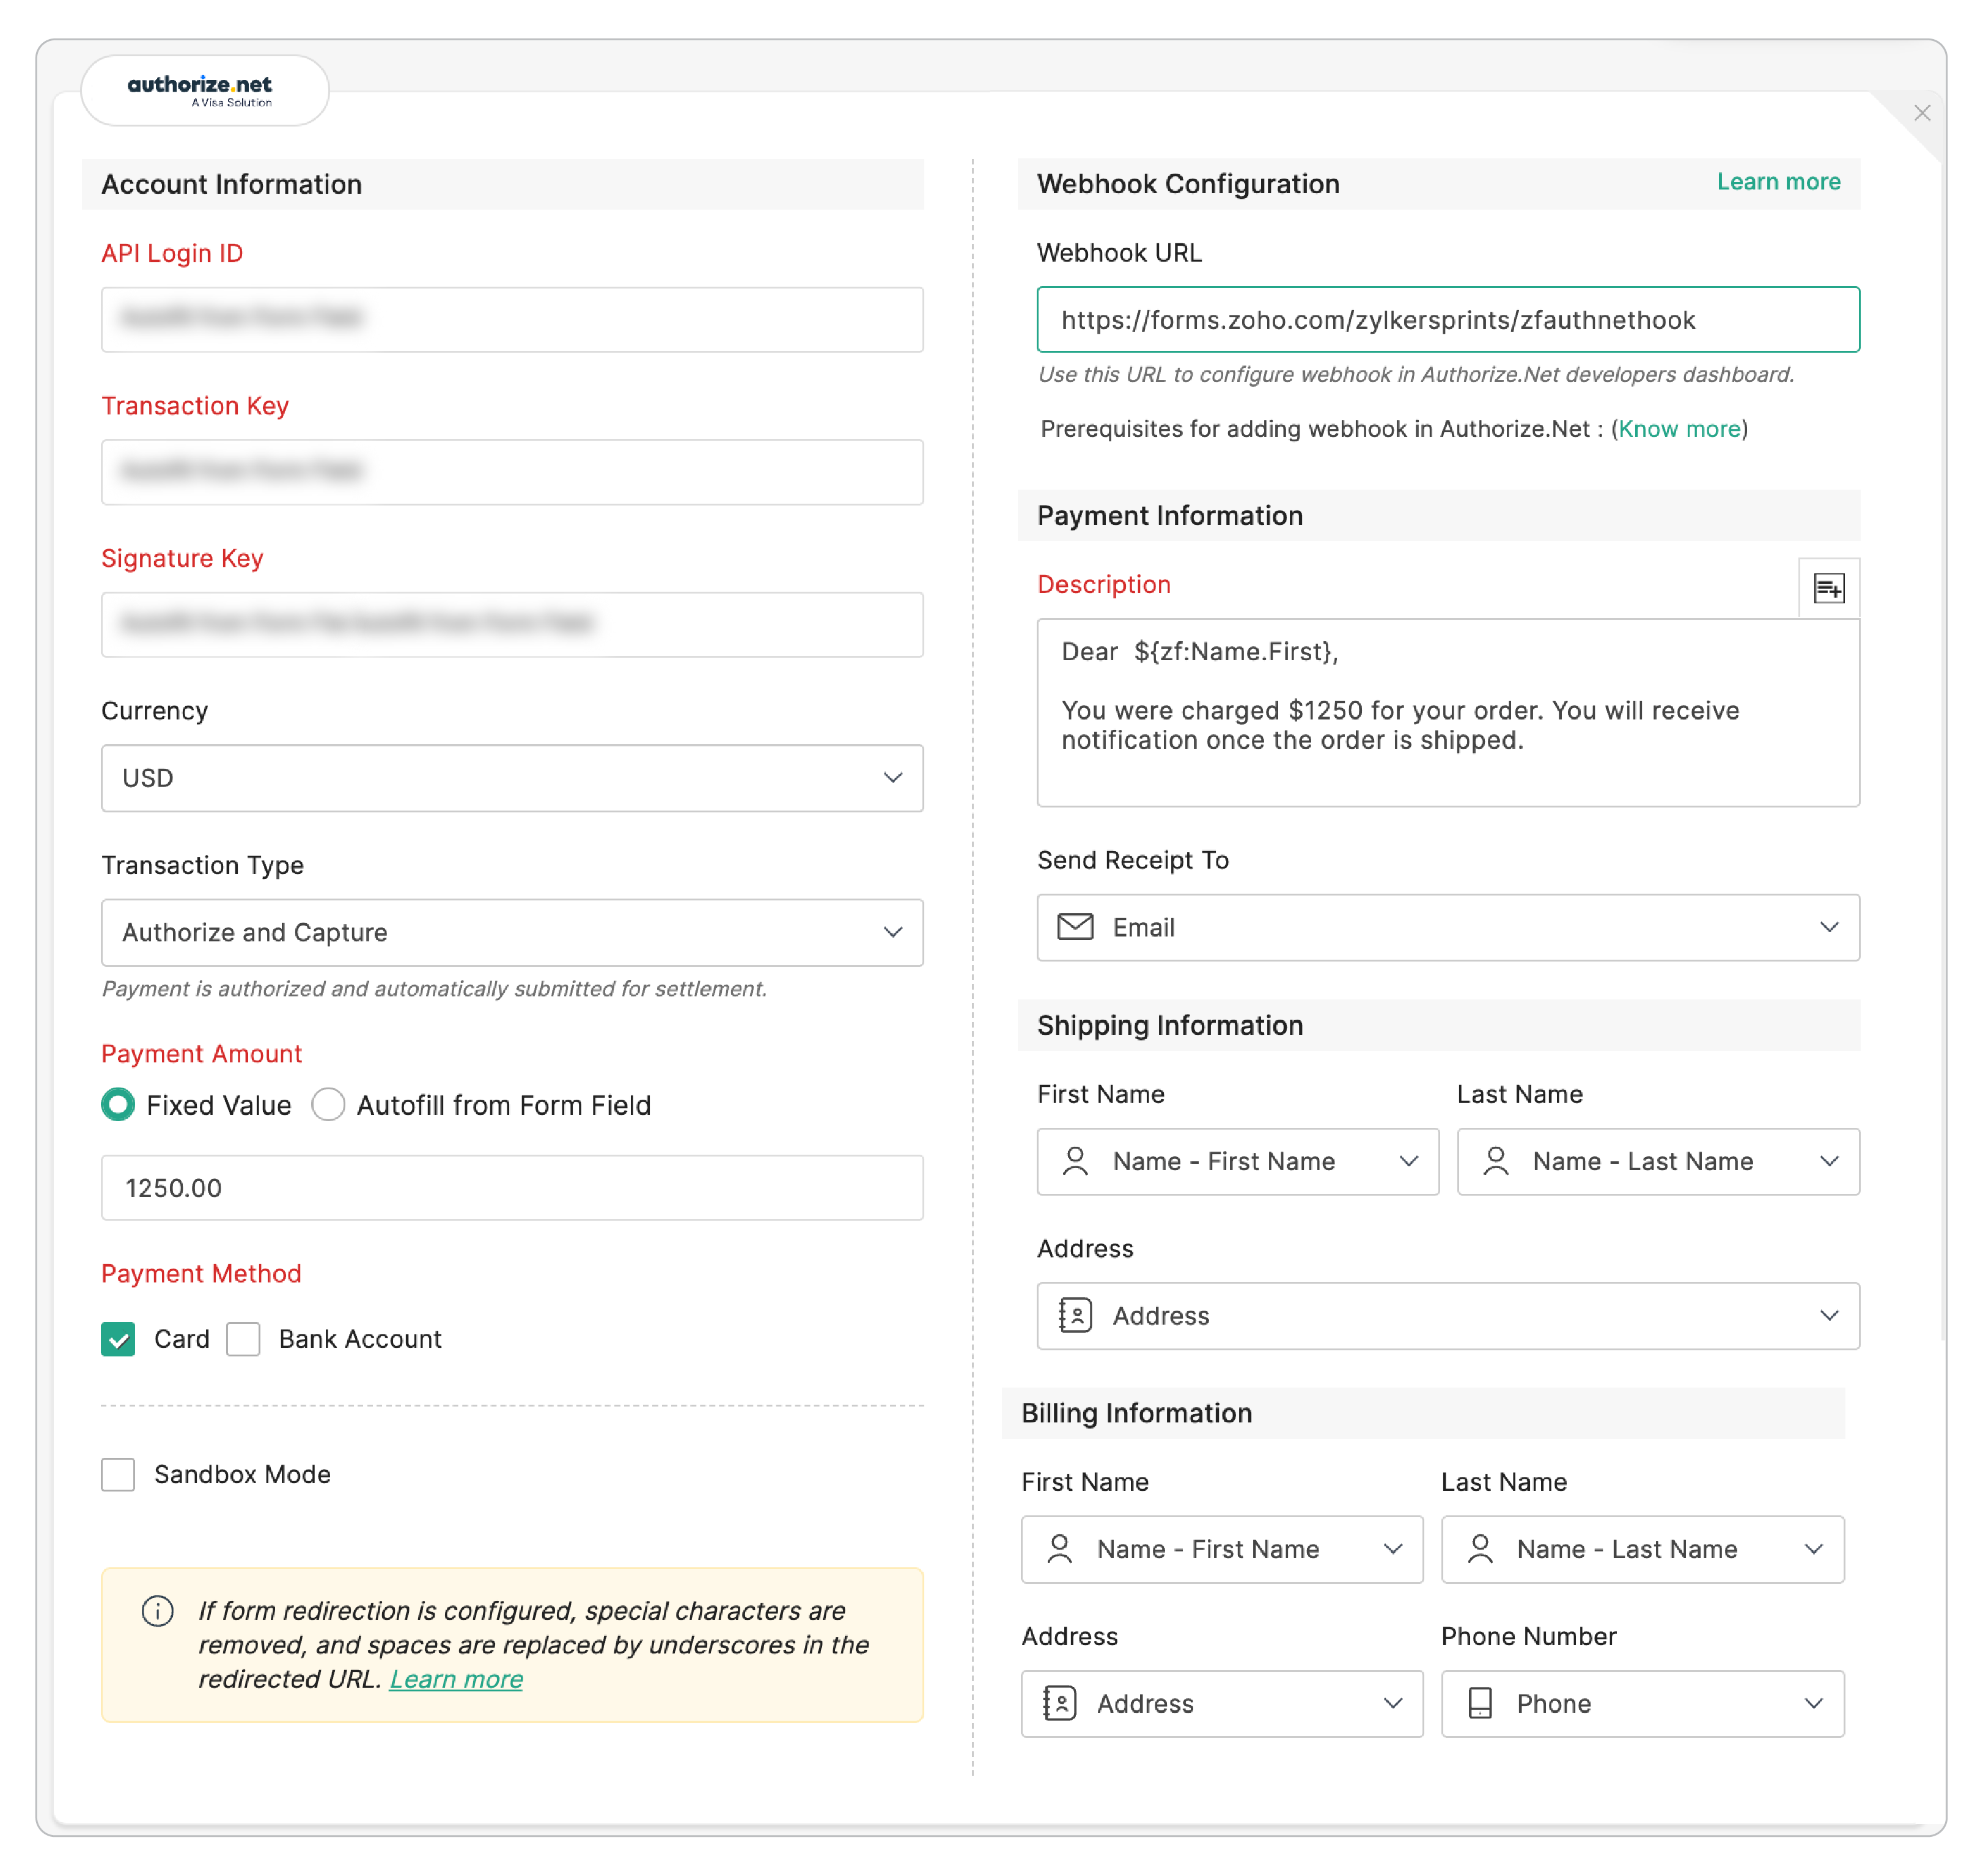The image size is (1983, 1876).
Task: Click the envelope icon in Send Receipt To
Action: click(x=1074, y=926)
